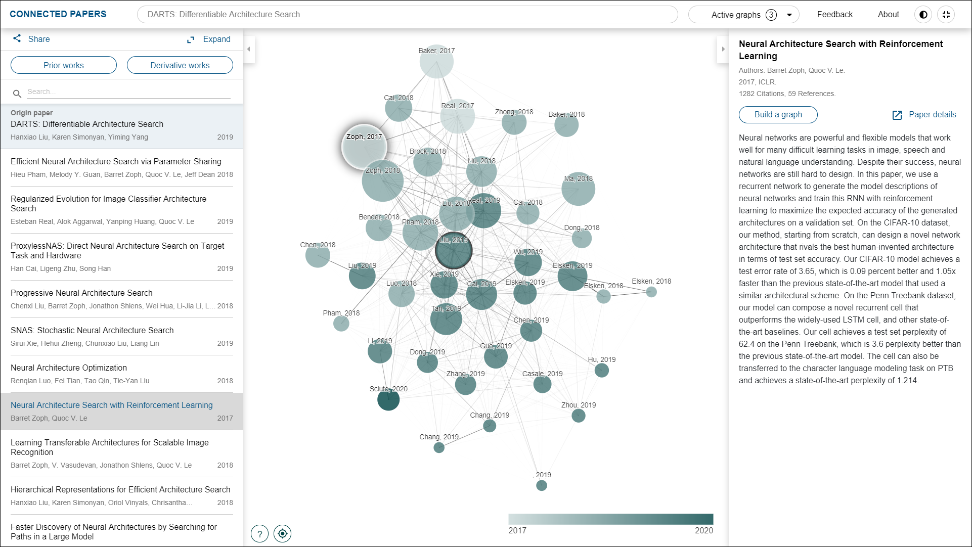Switch to Derivative works
This screenshot has height=547, width=972.
[180, 65]
